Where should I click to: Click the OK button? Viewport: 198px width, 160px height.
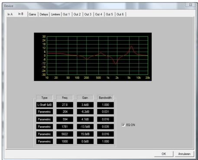[x=164, y=154]
